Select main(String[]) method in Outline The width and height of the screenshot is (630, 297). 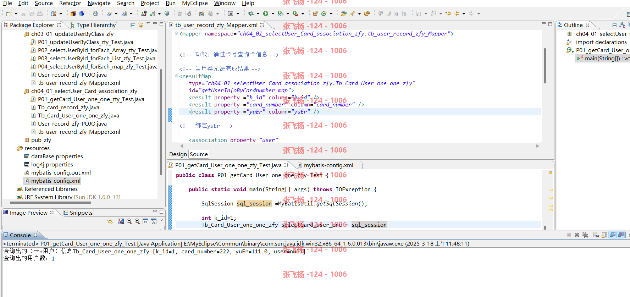click(x=603, y=58)
